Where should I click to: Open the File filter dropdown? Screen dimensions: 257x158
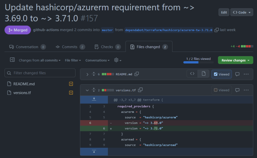pyautogui.click(x=73, y=60)
